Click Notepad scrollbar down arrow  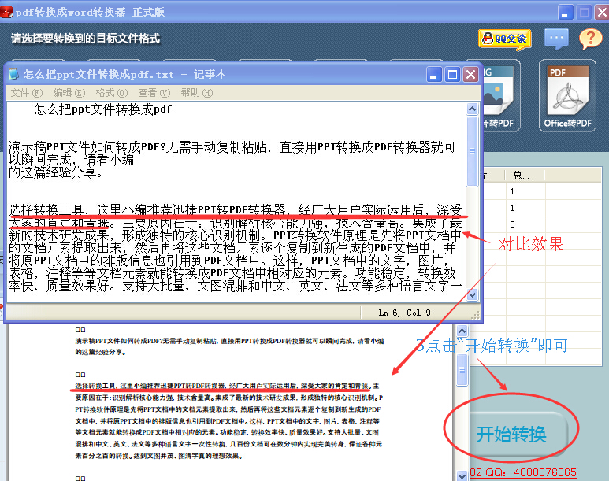coord(472,295)
